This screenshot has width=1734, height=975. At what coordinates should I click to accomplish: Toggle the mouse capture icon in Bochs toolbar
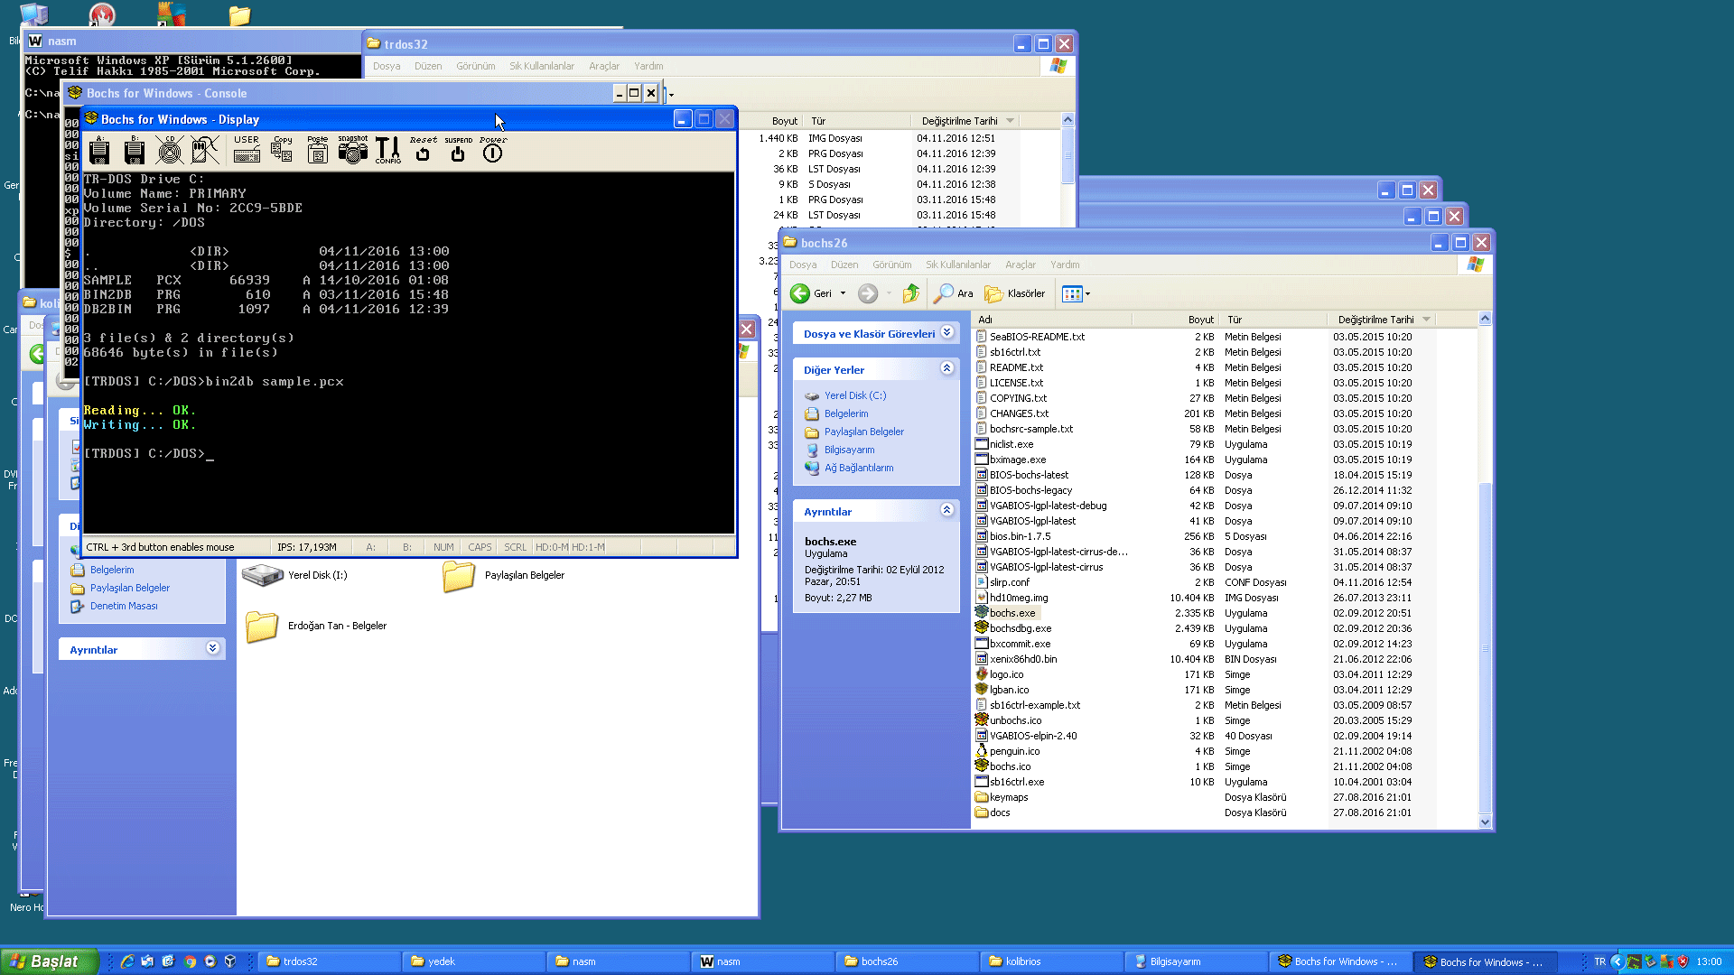point(205,150)
